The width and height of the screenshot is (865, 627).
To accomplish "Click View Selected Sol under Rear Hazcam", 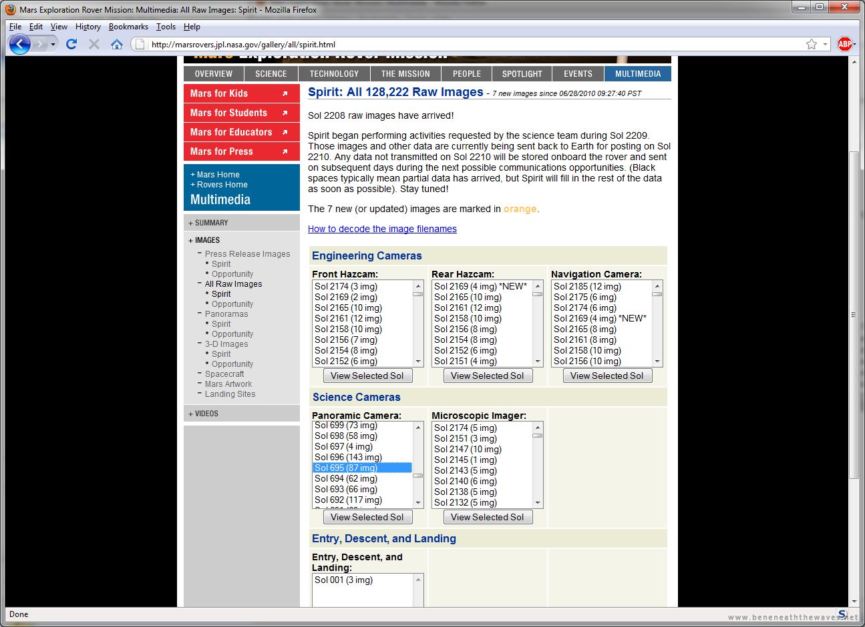I will click(488, 376).
